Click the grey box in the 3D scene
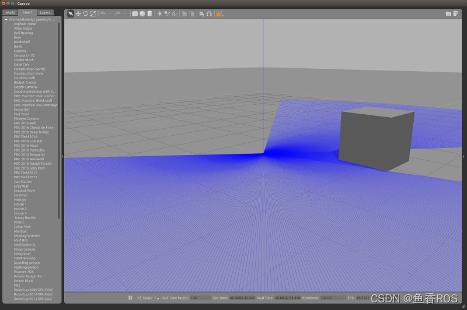The height and width of the screenshot is (310, 467). (374, 139)
